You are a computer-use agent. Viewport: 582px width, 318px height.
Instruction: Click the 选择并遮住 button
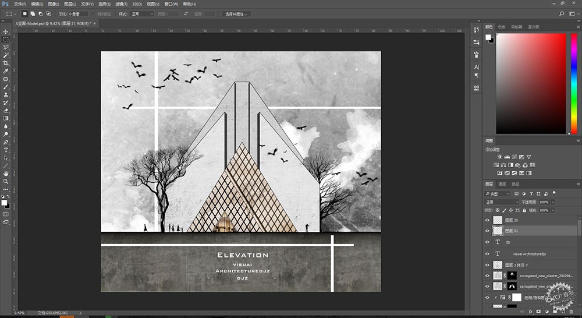point(236,14)
